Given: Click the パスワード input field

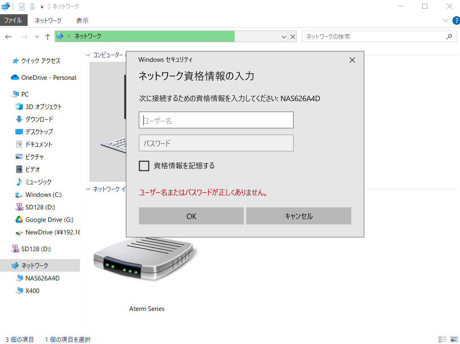Looking at the screenshot, I should tap(216, 143).
